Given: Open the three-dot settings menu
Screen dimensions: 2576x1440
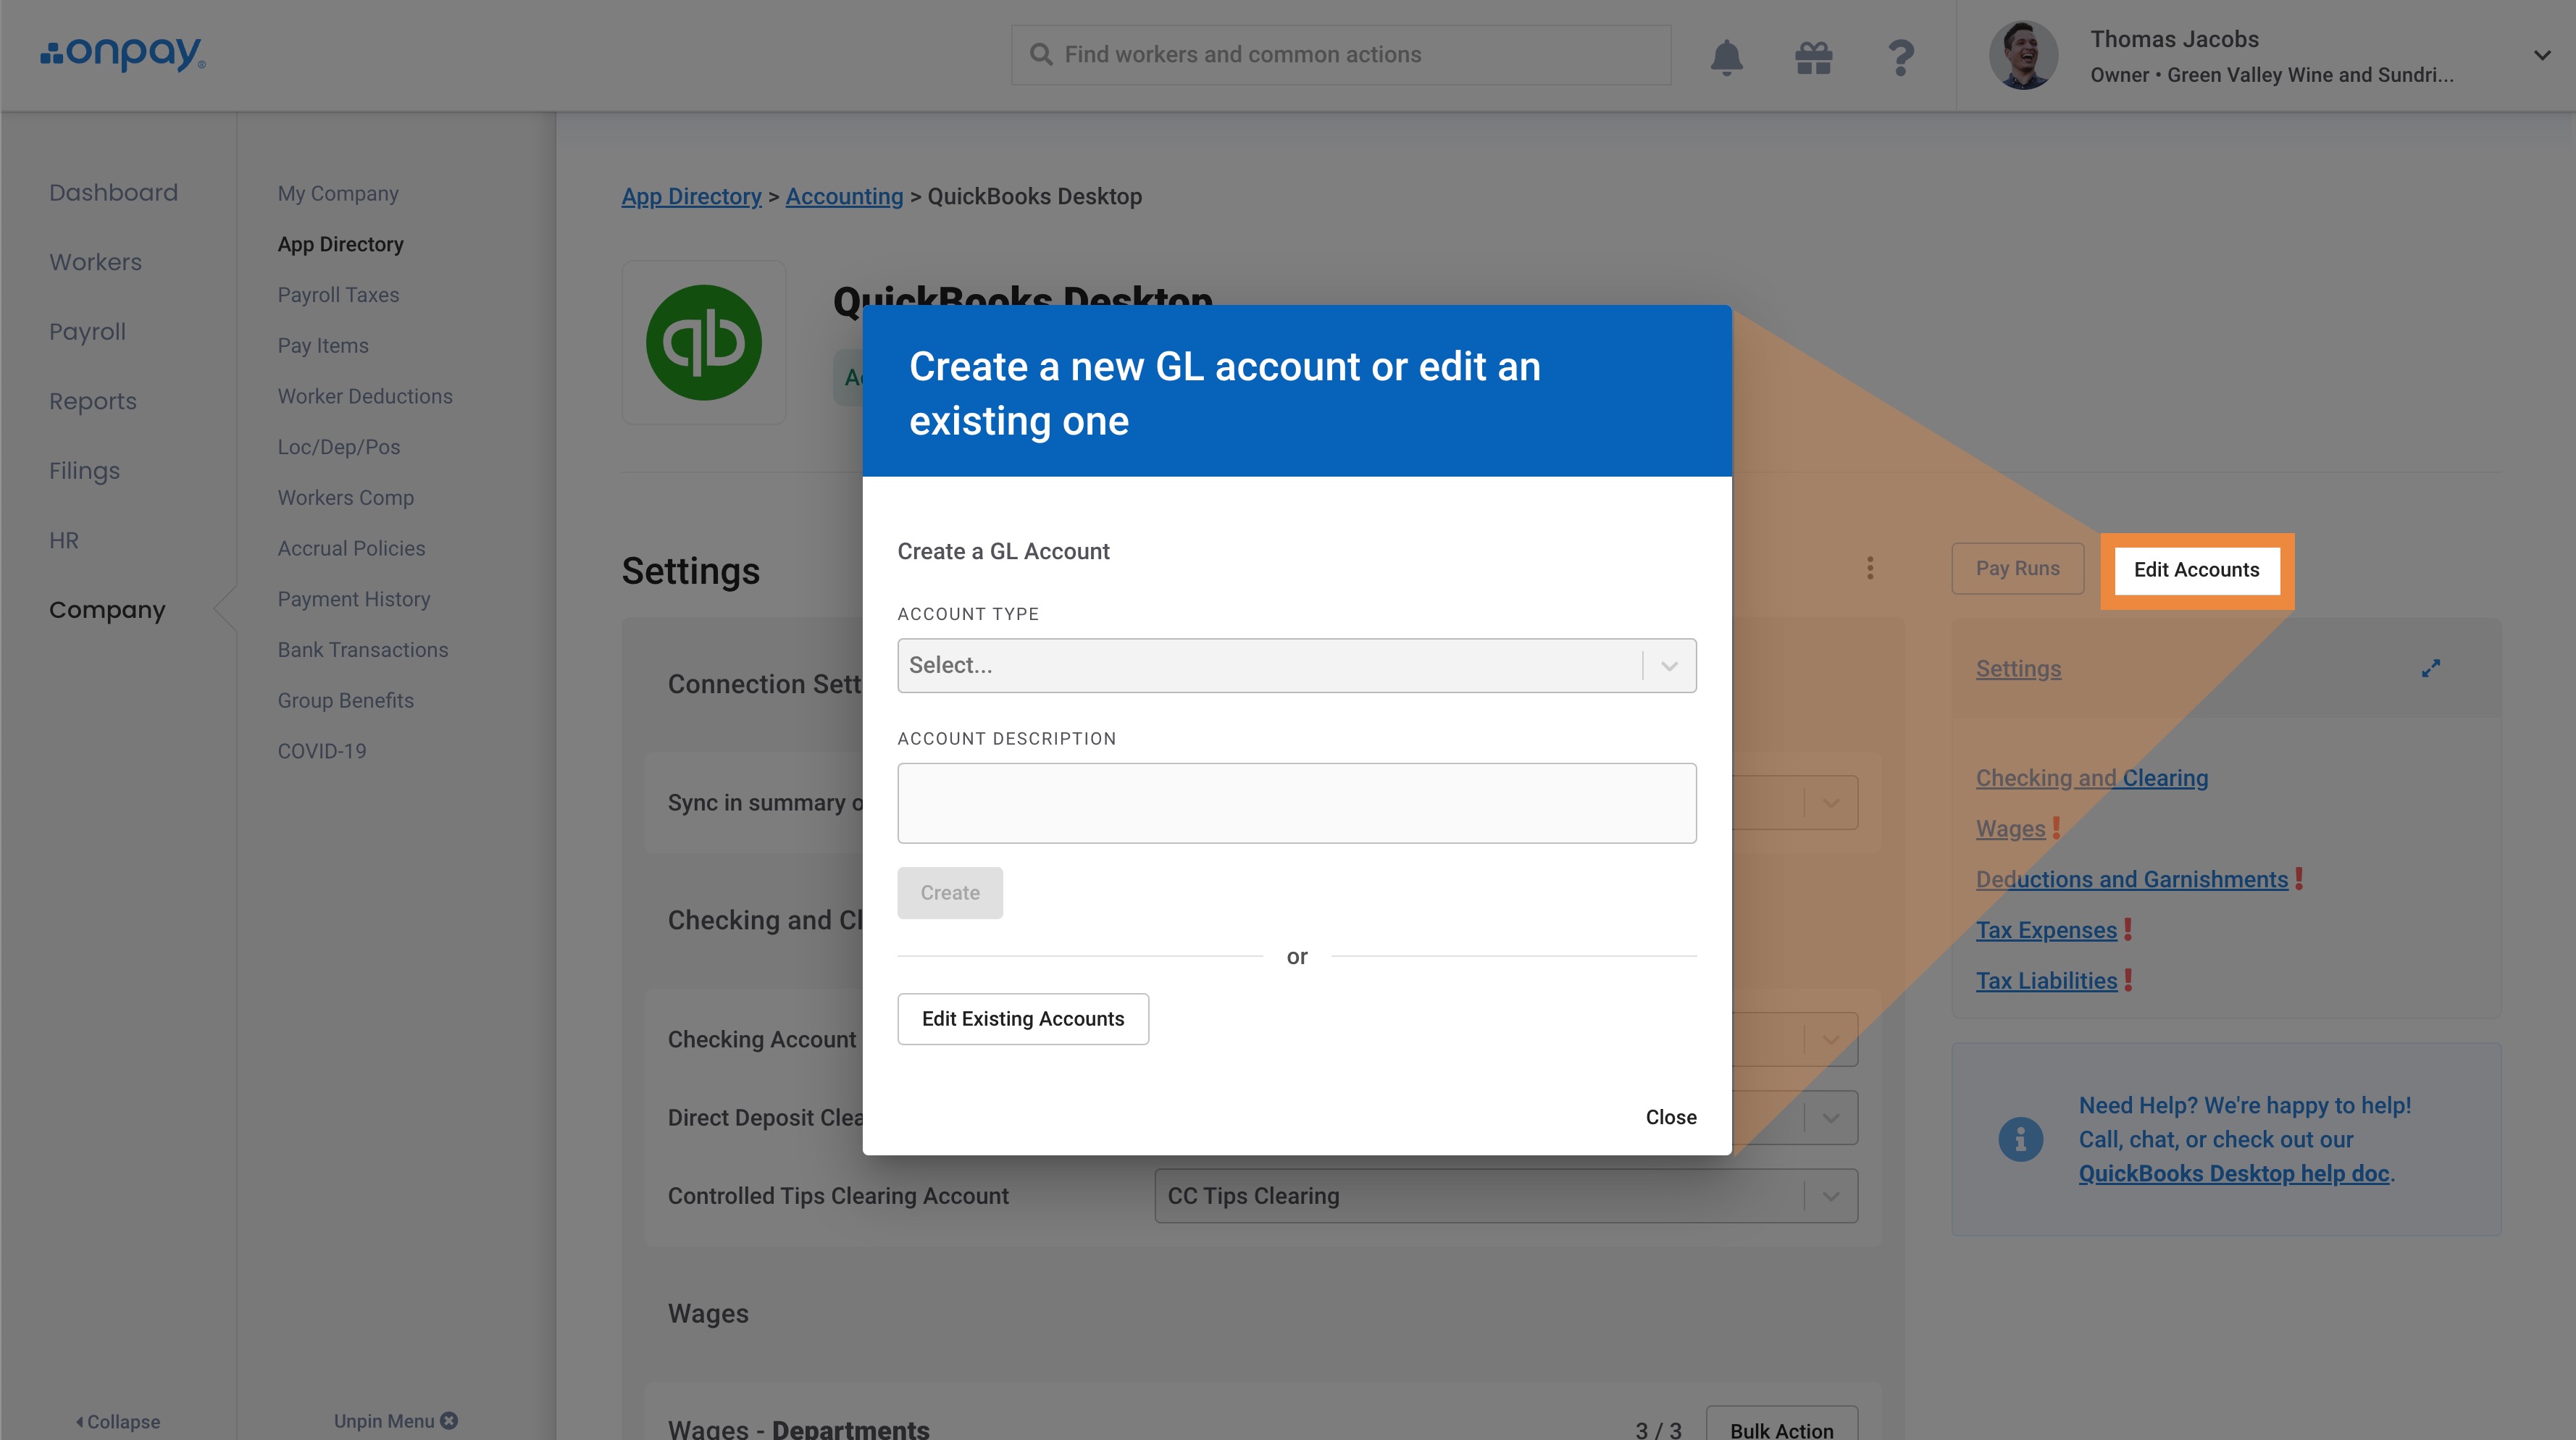Looking at the screenshot, I should (x=1869, y=568).
